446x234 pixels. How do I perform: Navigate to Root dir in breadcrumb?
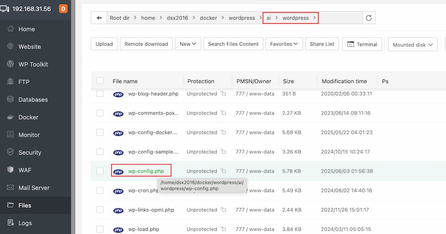point(120,18)
